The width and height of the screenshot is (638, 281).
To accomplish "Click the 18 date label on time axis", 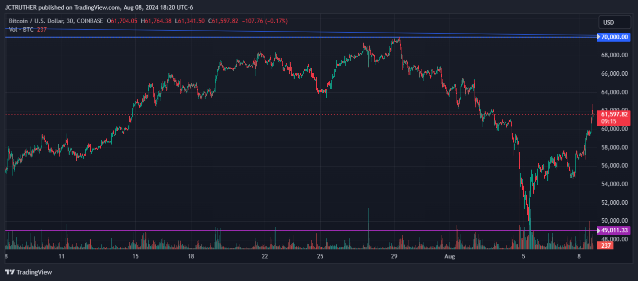I will [x=191, y=256].
